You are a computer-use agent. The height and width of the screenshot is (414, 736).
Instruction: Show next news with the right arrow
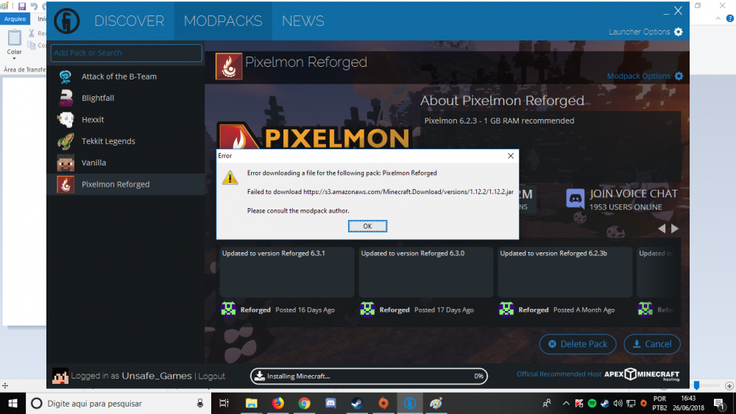coord(674,229)
